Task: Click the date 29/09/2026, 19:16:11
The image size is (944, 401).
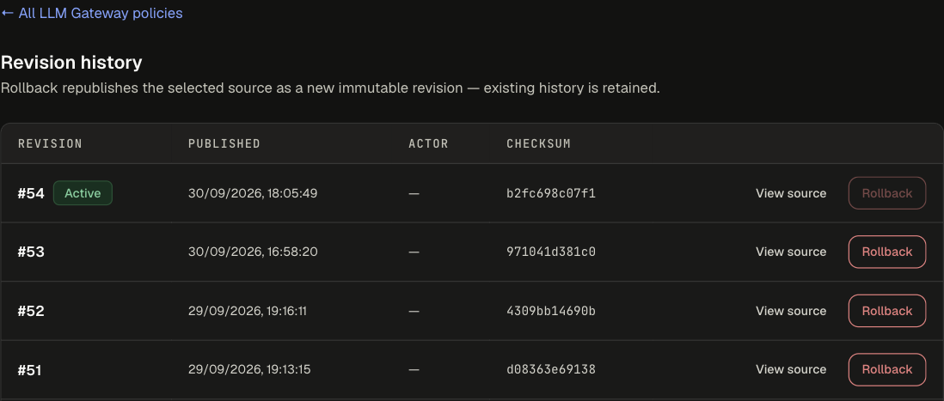Action: click(x=248, y=311)
